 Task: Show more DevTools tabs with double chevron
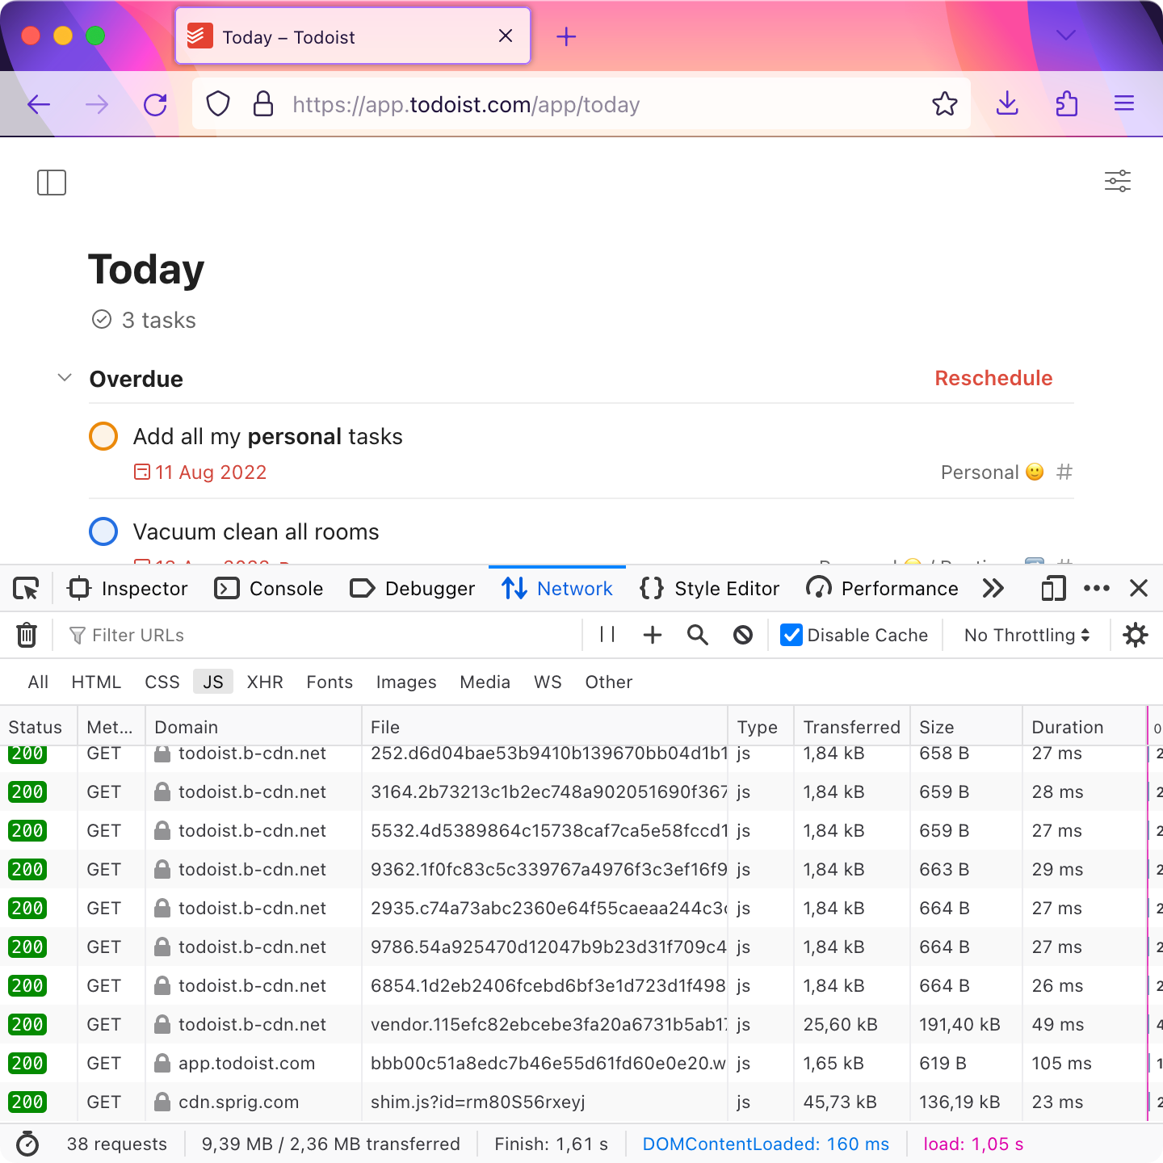pos(993,589)
